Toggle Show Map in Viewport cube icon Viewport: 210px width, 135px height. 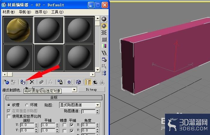click(x=79, y=82)
